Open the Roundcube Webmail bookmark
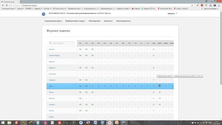 click(165, 9)
